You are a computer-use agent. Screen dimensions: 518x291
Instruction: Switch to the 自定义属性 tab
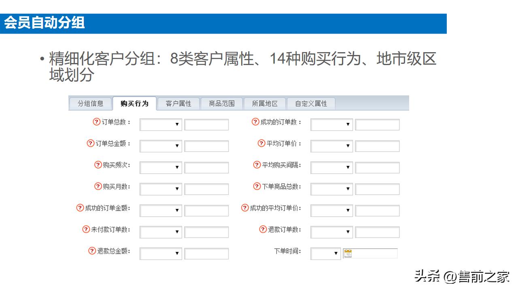point(311,103)
